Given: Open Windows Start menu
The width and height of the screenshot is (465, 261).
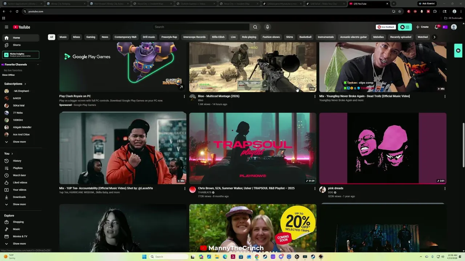Looking at the screenshot, I should click(x=144, y=257).
